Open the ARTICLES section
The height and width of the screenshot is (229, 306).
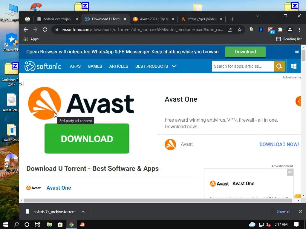(x=119, y=66)
